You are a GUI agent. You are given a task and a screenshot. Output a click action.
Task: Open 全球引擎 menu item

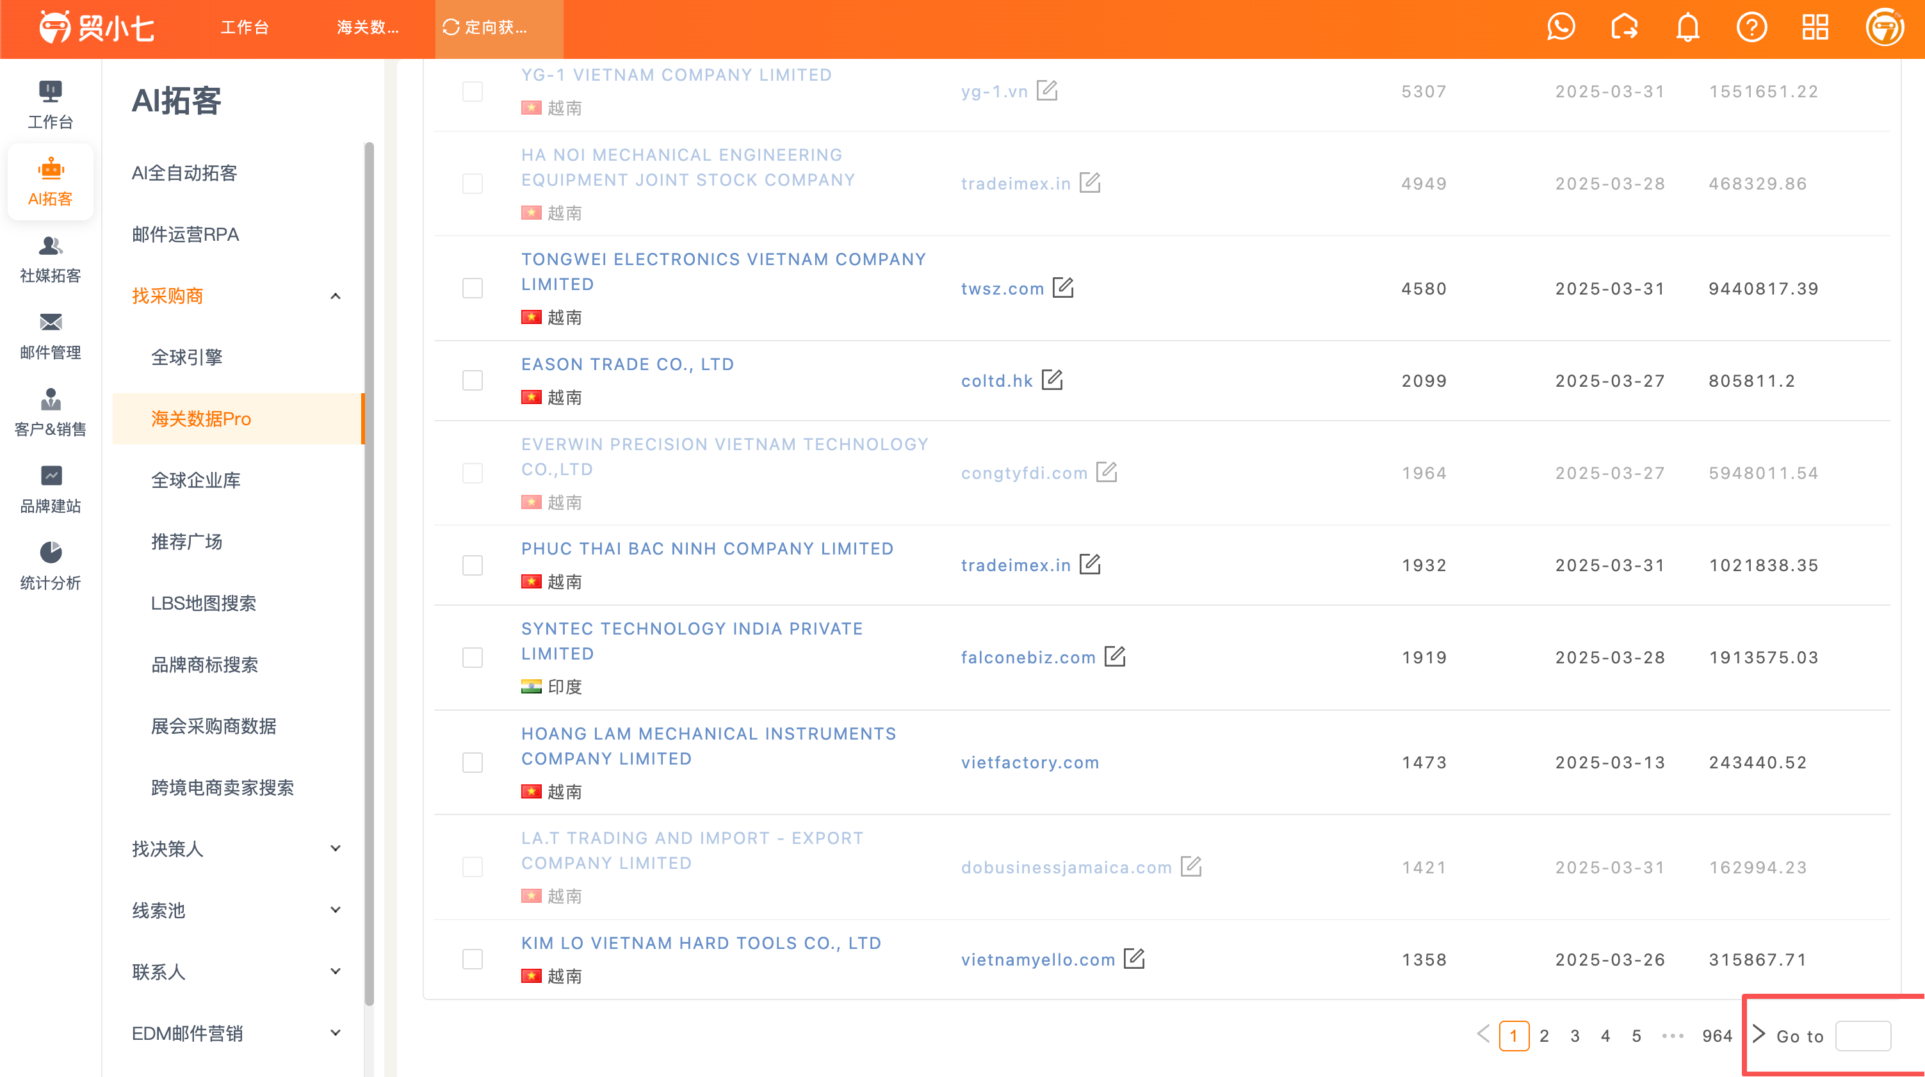tap(187, 357)
